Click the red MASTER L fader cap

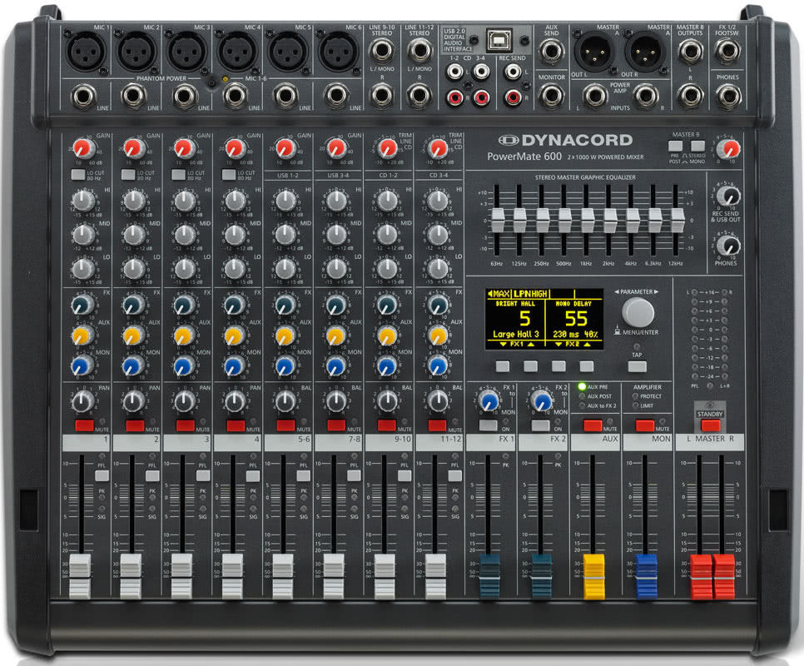[x=701, y=576]
